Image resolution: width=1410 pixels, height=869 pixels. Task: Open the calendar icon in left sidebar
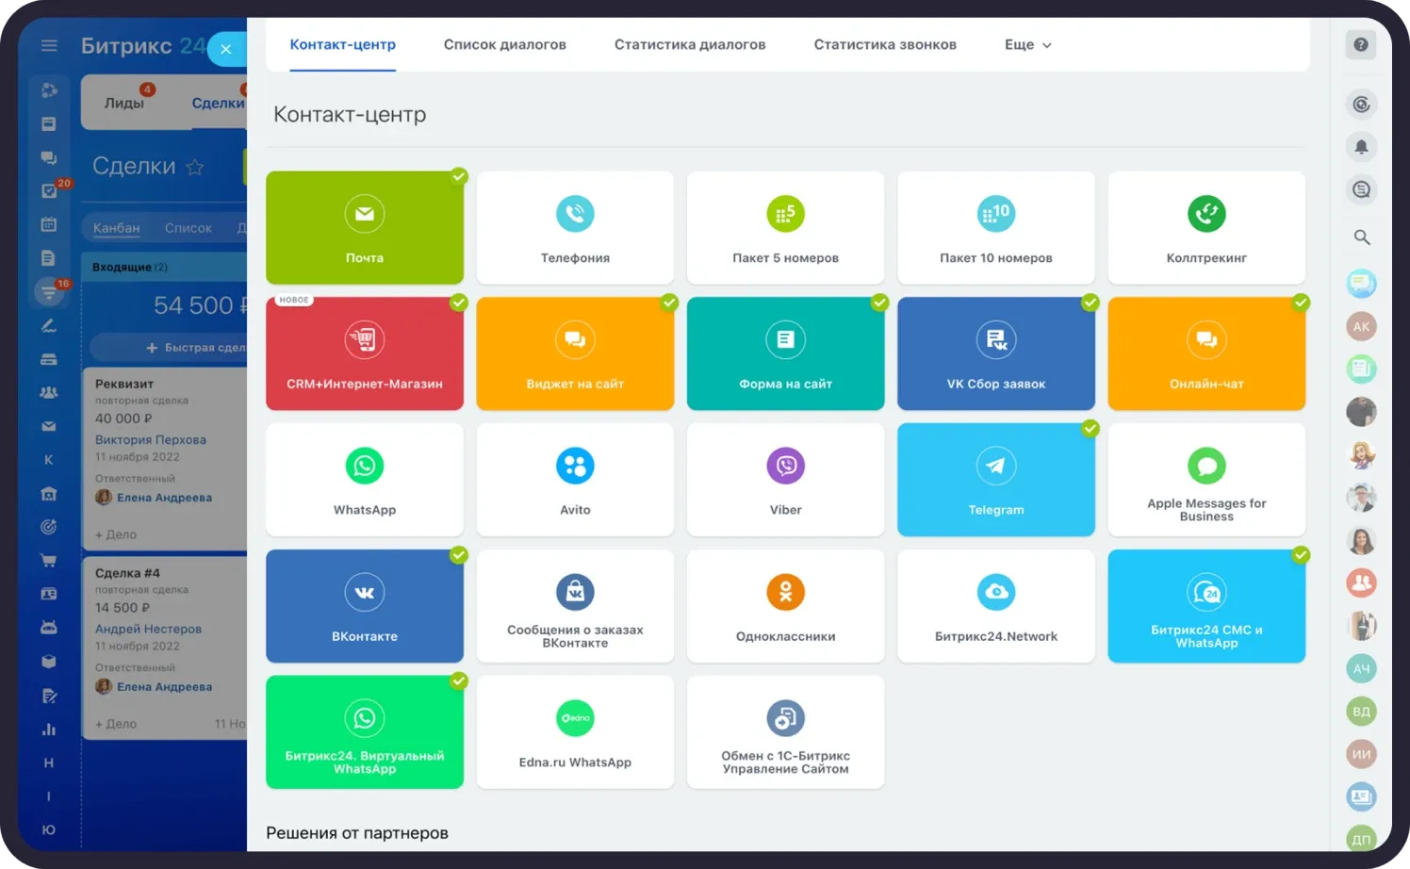(x=49, y=224)
